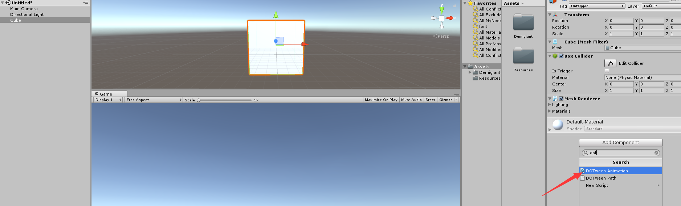Viewport: 681px width, 206px height.
Task: Collapse the Untitled scene hierarchy
Action: tap(3, 3)
